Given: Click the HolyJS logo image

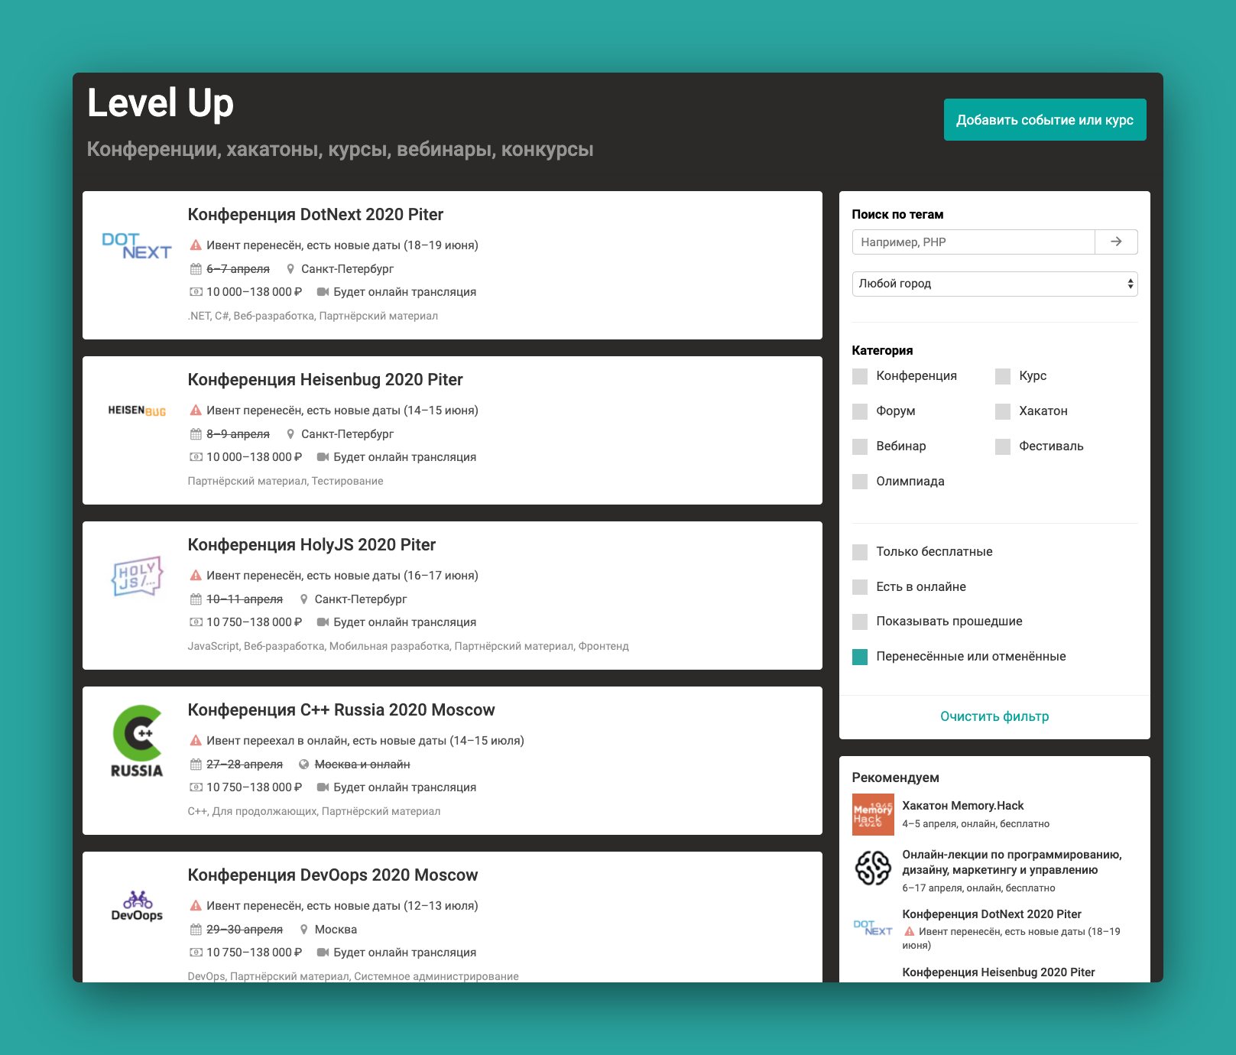Looking at the screenshot, I should [x=137, y=576].
